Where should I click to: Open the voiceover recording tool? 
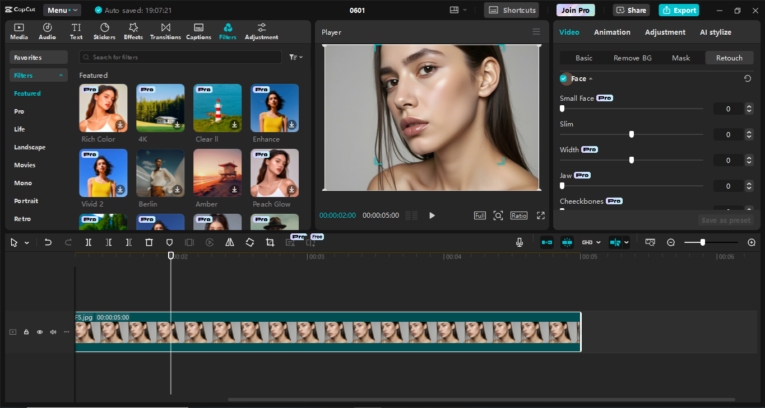519,242
